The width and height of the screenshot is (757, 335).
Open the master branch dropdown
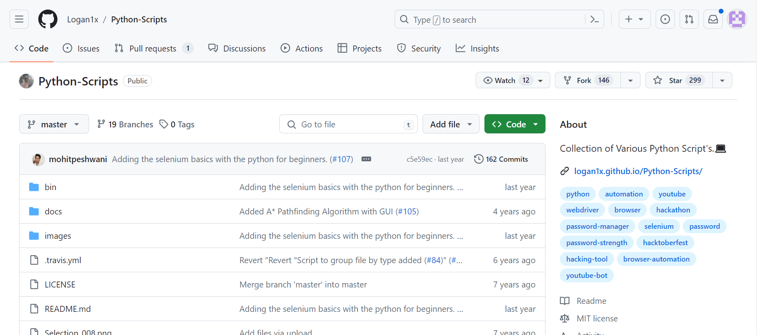tap(54, 124)
